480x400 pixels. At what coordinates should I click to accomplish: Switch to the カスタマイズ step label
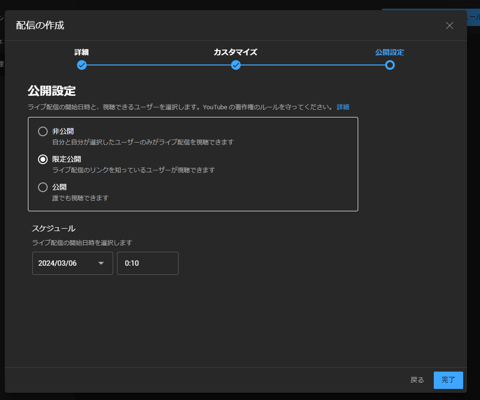pyautogui.click(x=235, y=52)
